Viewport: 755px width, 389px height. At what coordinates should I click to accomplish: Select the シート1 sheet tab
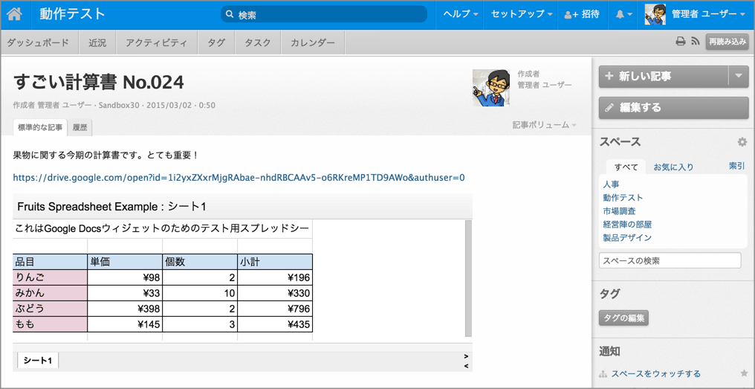38,360
